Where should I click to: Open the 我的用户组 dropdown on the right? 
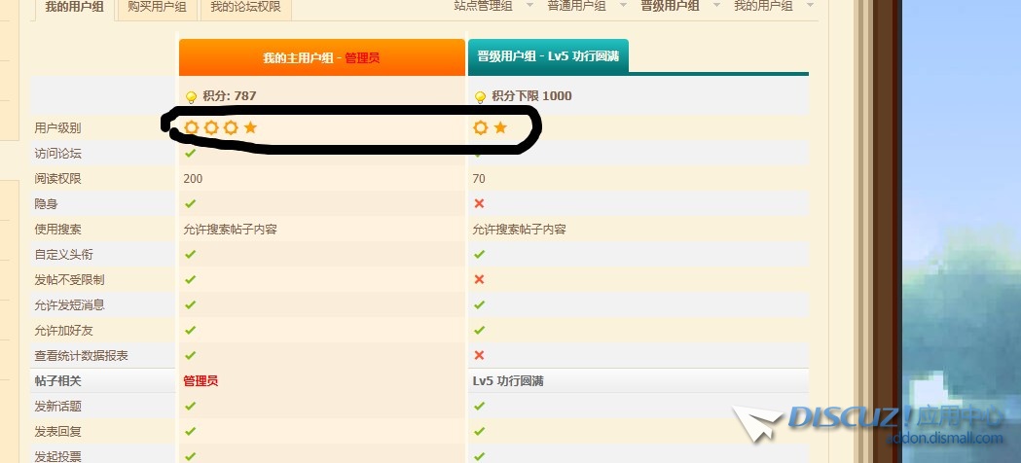(x=809, y=6)
